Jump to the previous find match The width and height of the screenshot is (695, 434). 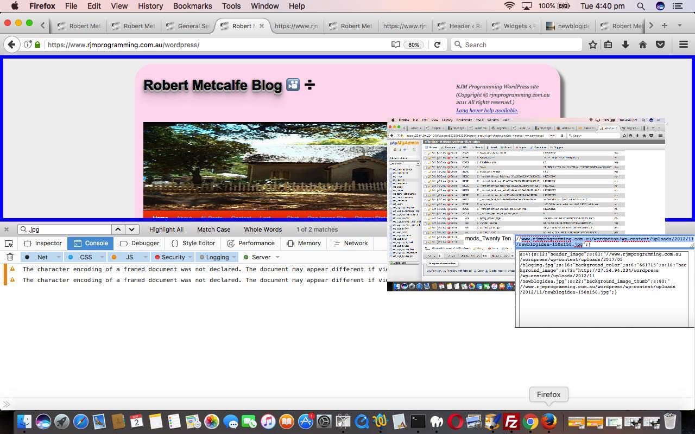[118, 229]
